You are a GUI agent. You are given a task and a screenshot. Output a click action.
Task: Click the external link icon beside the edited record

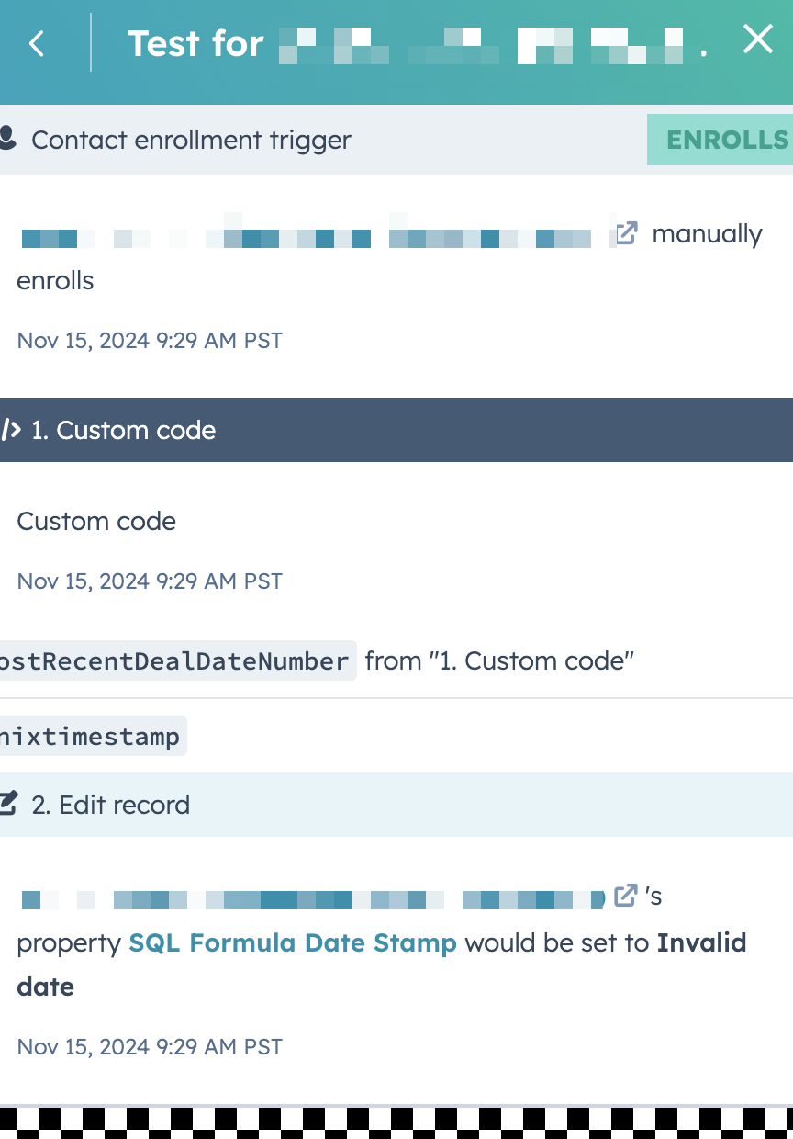coord(625,896)
